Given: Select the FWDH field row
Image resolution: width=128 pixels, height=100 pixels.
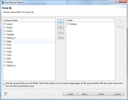Looking at the screenshot, I should pyautogui.click(x=29, y=62).
